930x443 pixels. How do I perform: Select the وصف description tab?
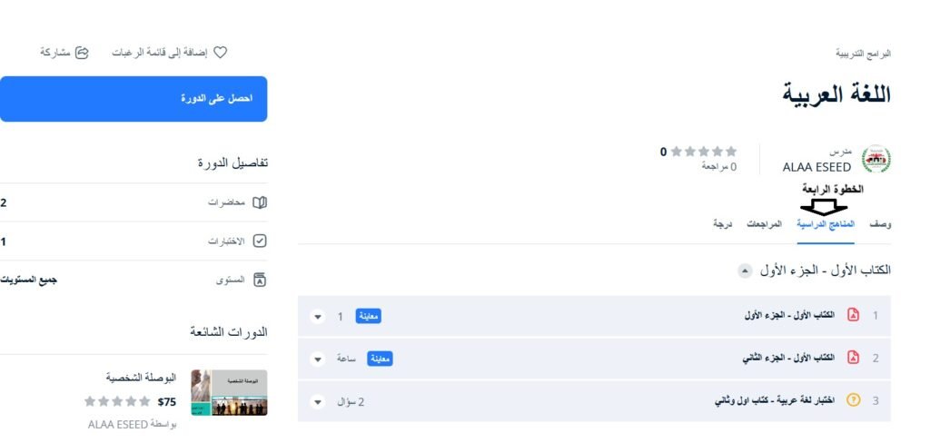[879, 223]
